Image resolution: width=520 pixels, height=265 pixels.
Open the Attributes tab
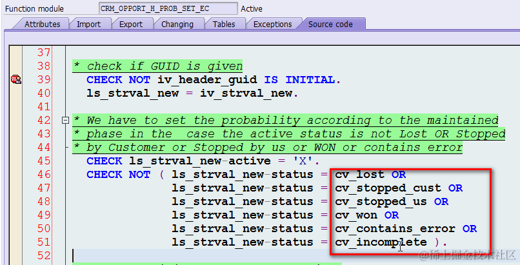[42, 25]
